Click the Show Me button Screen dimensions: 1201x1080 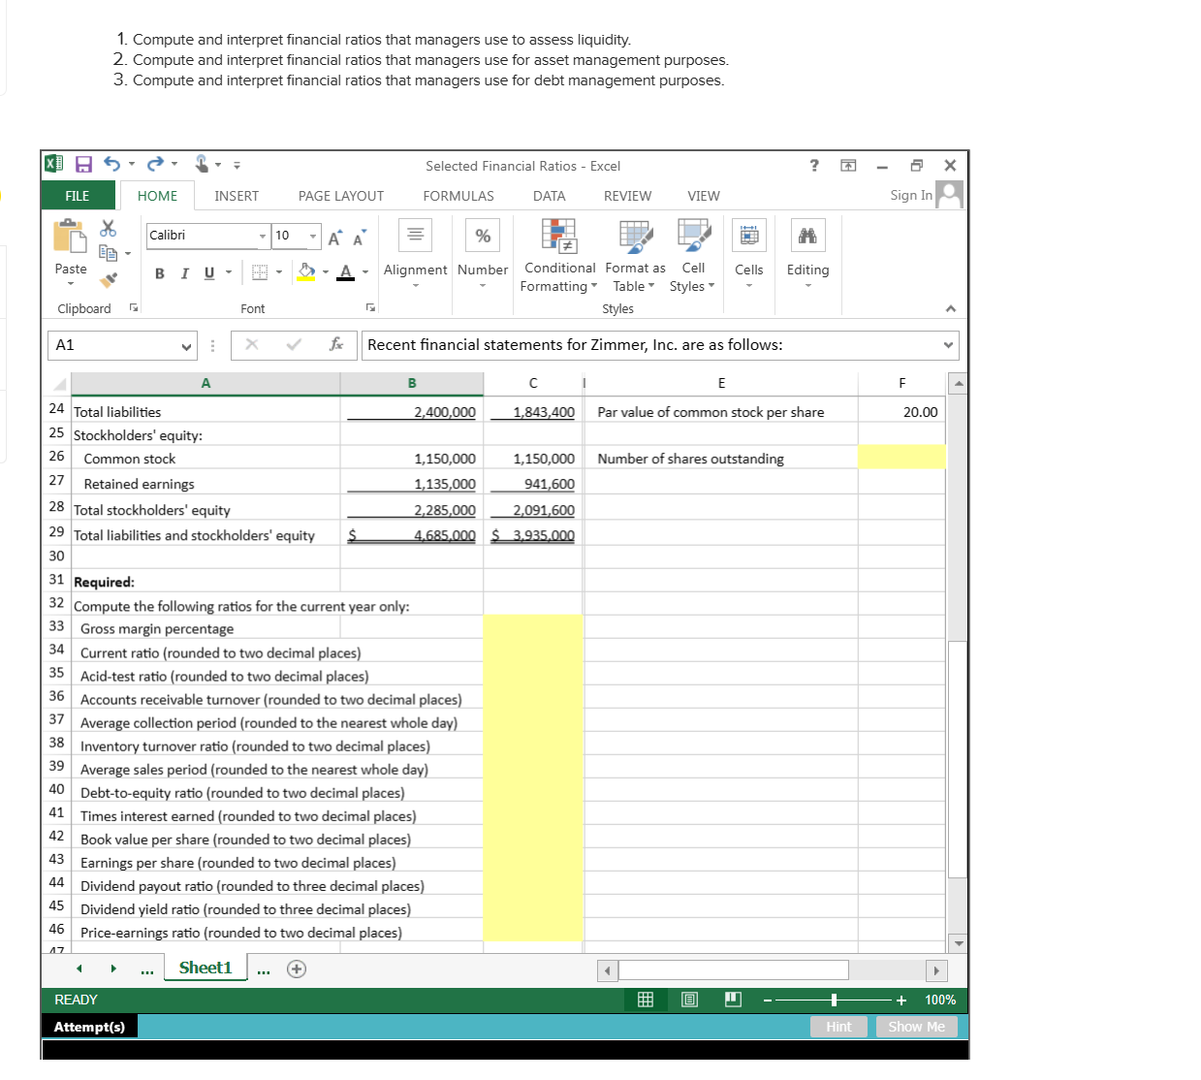pyautogui.click(x=915, y=1027)
